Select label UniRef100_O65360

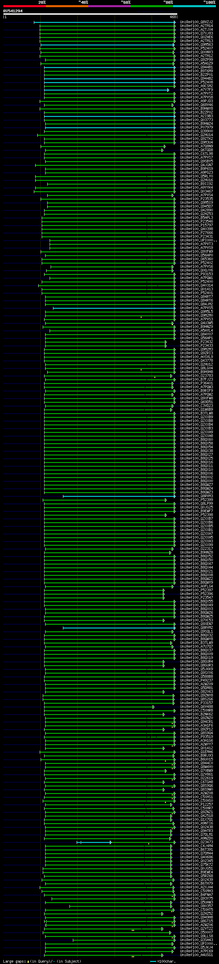point(196,259)
